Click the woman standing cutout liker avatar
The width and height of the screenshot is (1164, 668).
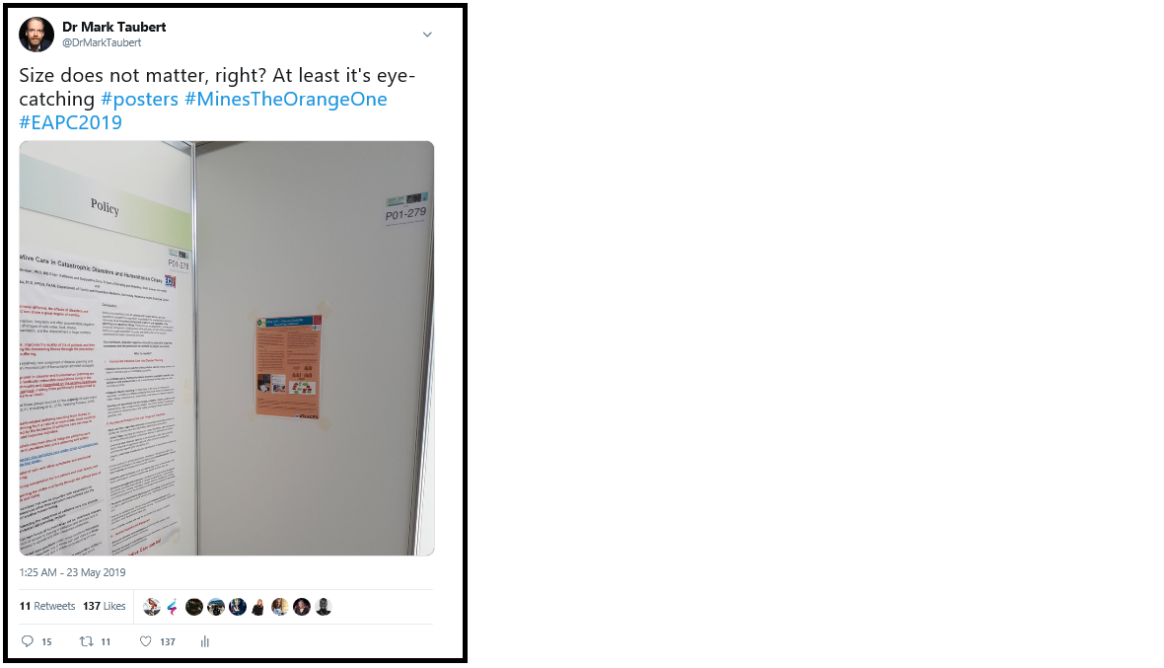point(257,607)
